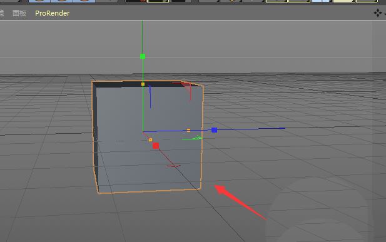Toggle the first highlighted axis lock button
This screenshot has width=386, height=242.
[x=39, y=1]
